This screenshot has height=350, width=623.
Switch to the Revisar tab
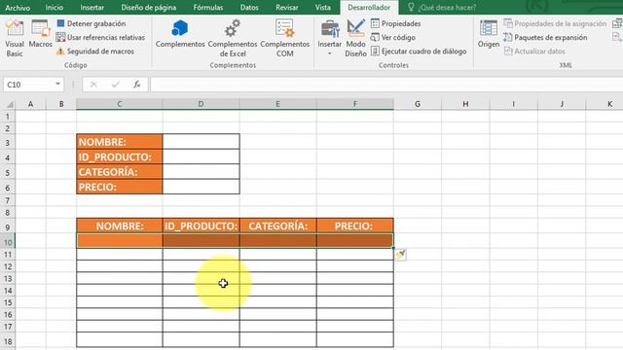287,8
